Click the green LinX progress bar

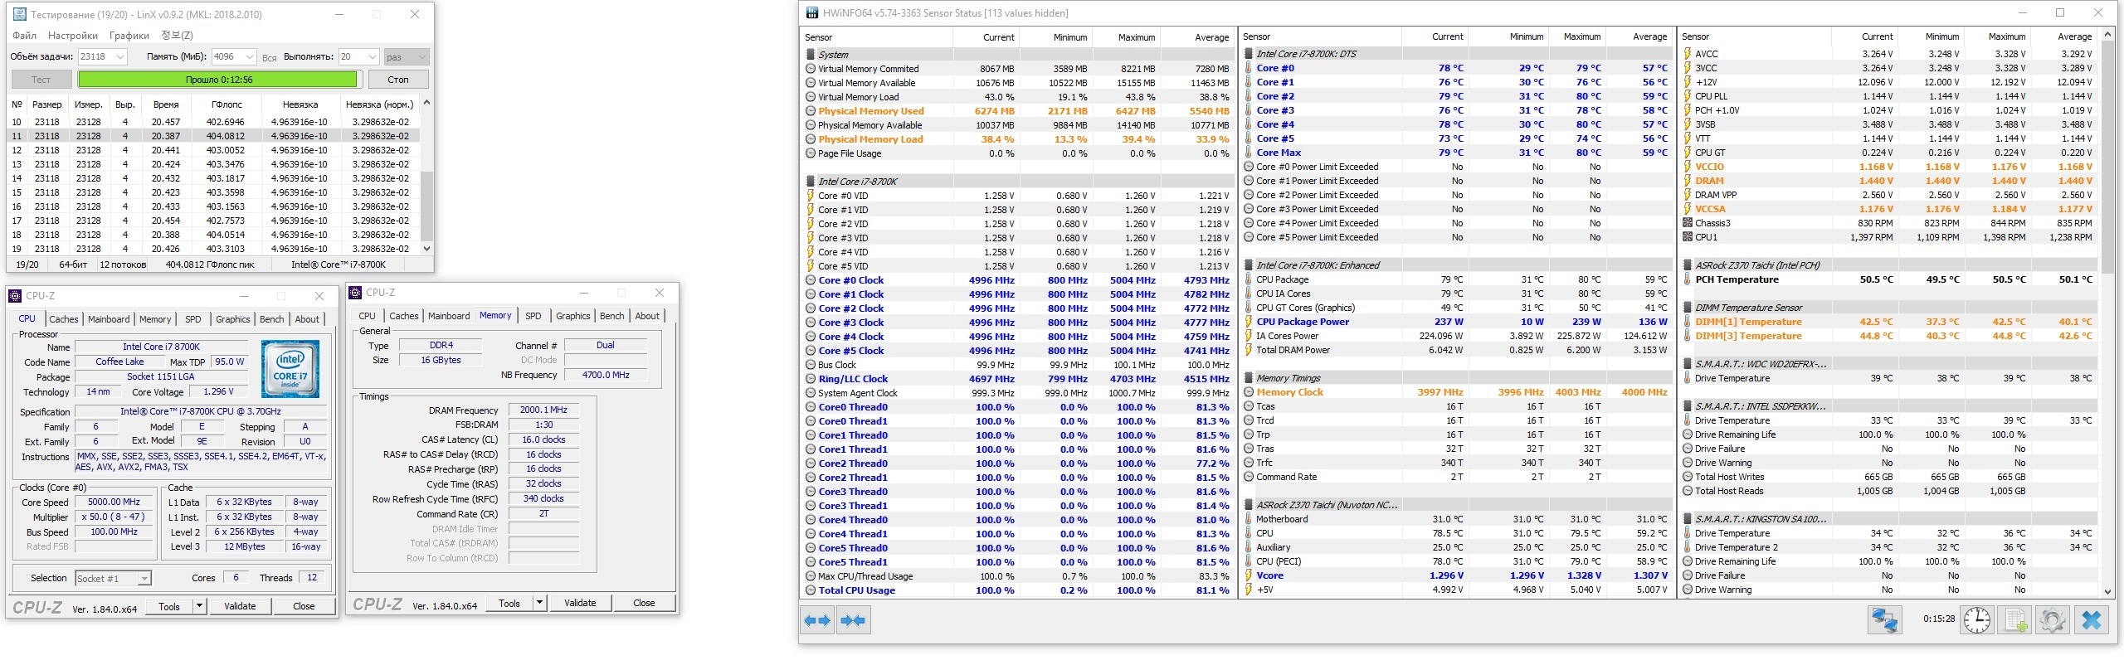pos(219,80)
